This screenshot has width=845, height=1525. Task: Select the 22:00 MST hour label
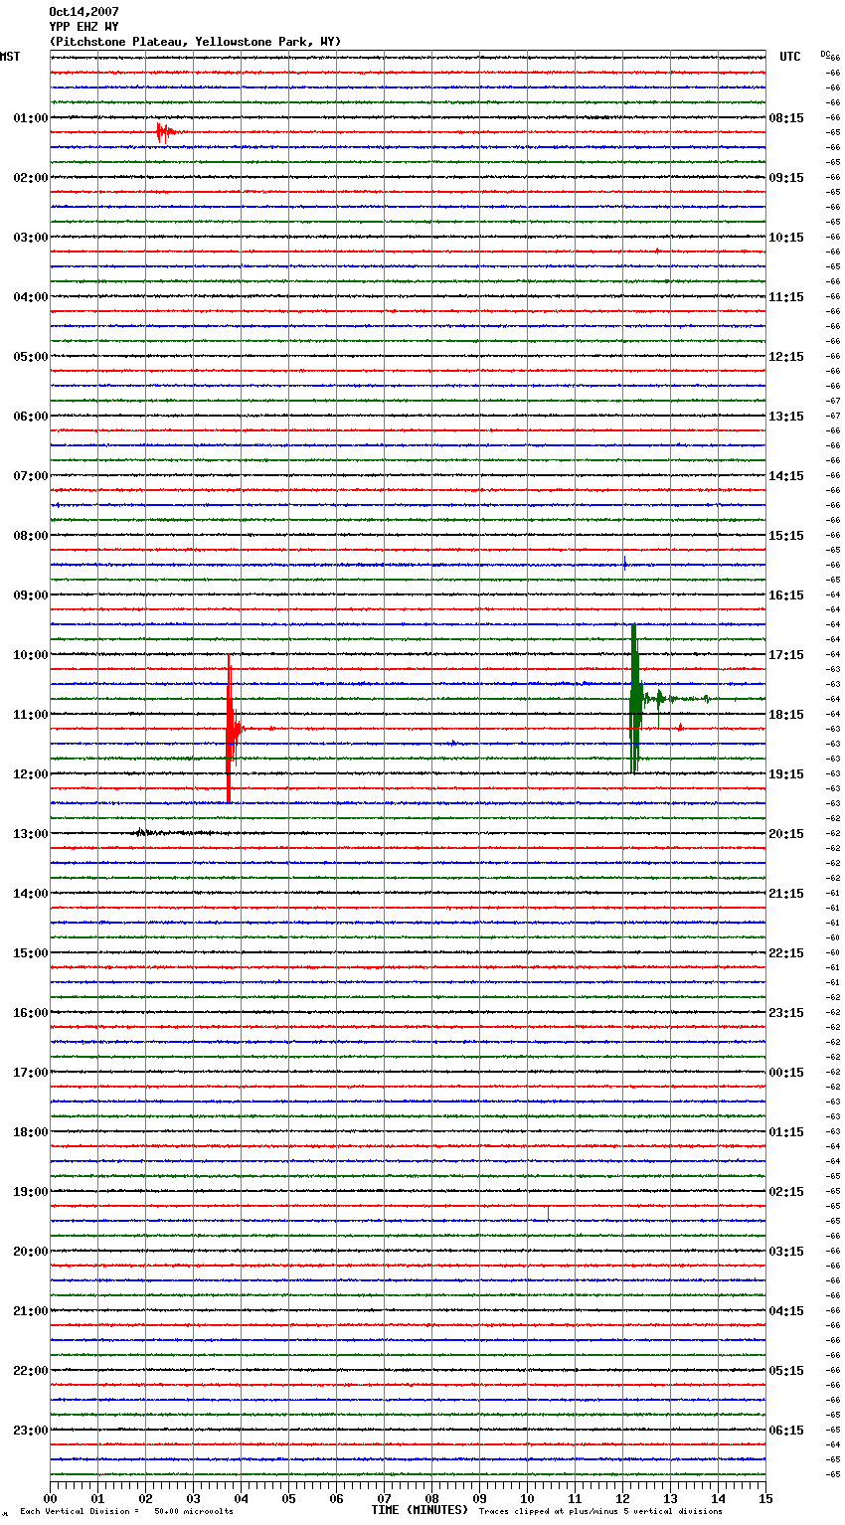30,1371
